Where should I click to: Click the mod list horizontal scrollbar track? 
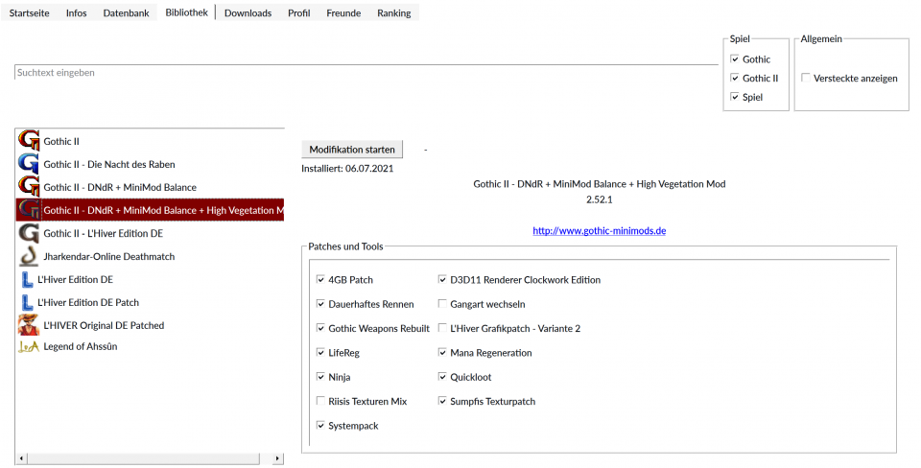click(150, 458)
